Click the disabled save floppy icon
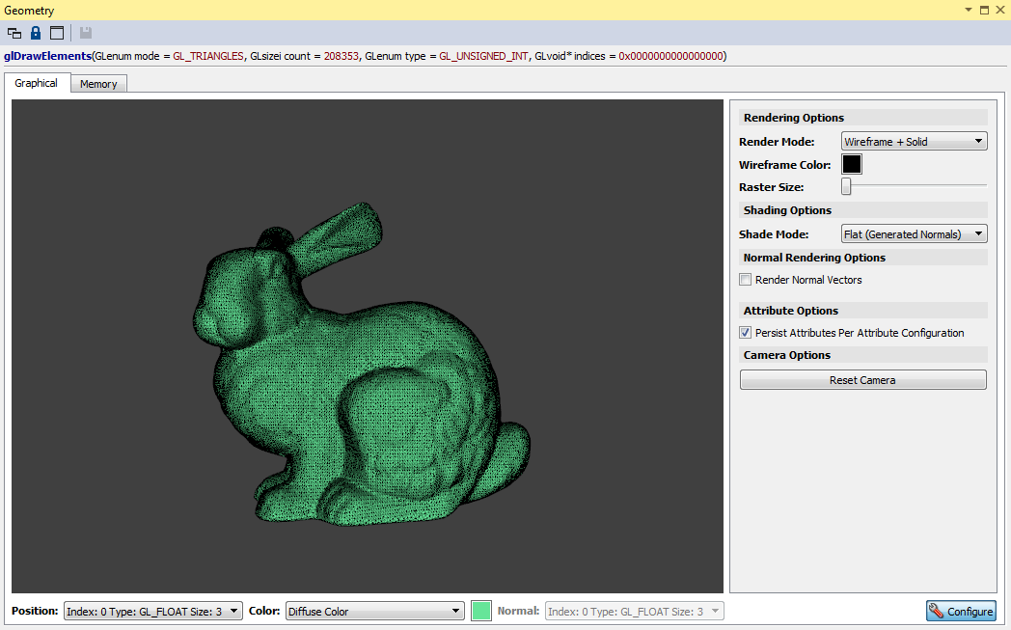The image size is (1011, 630). click(x=85, y=33)
